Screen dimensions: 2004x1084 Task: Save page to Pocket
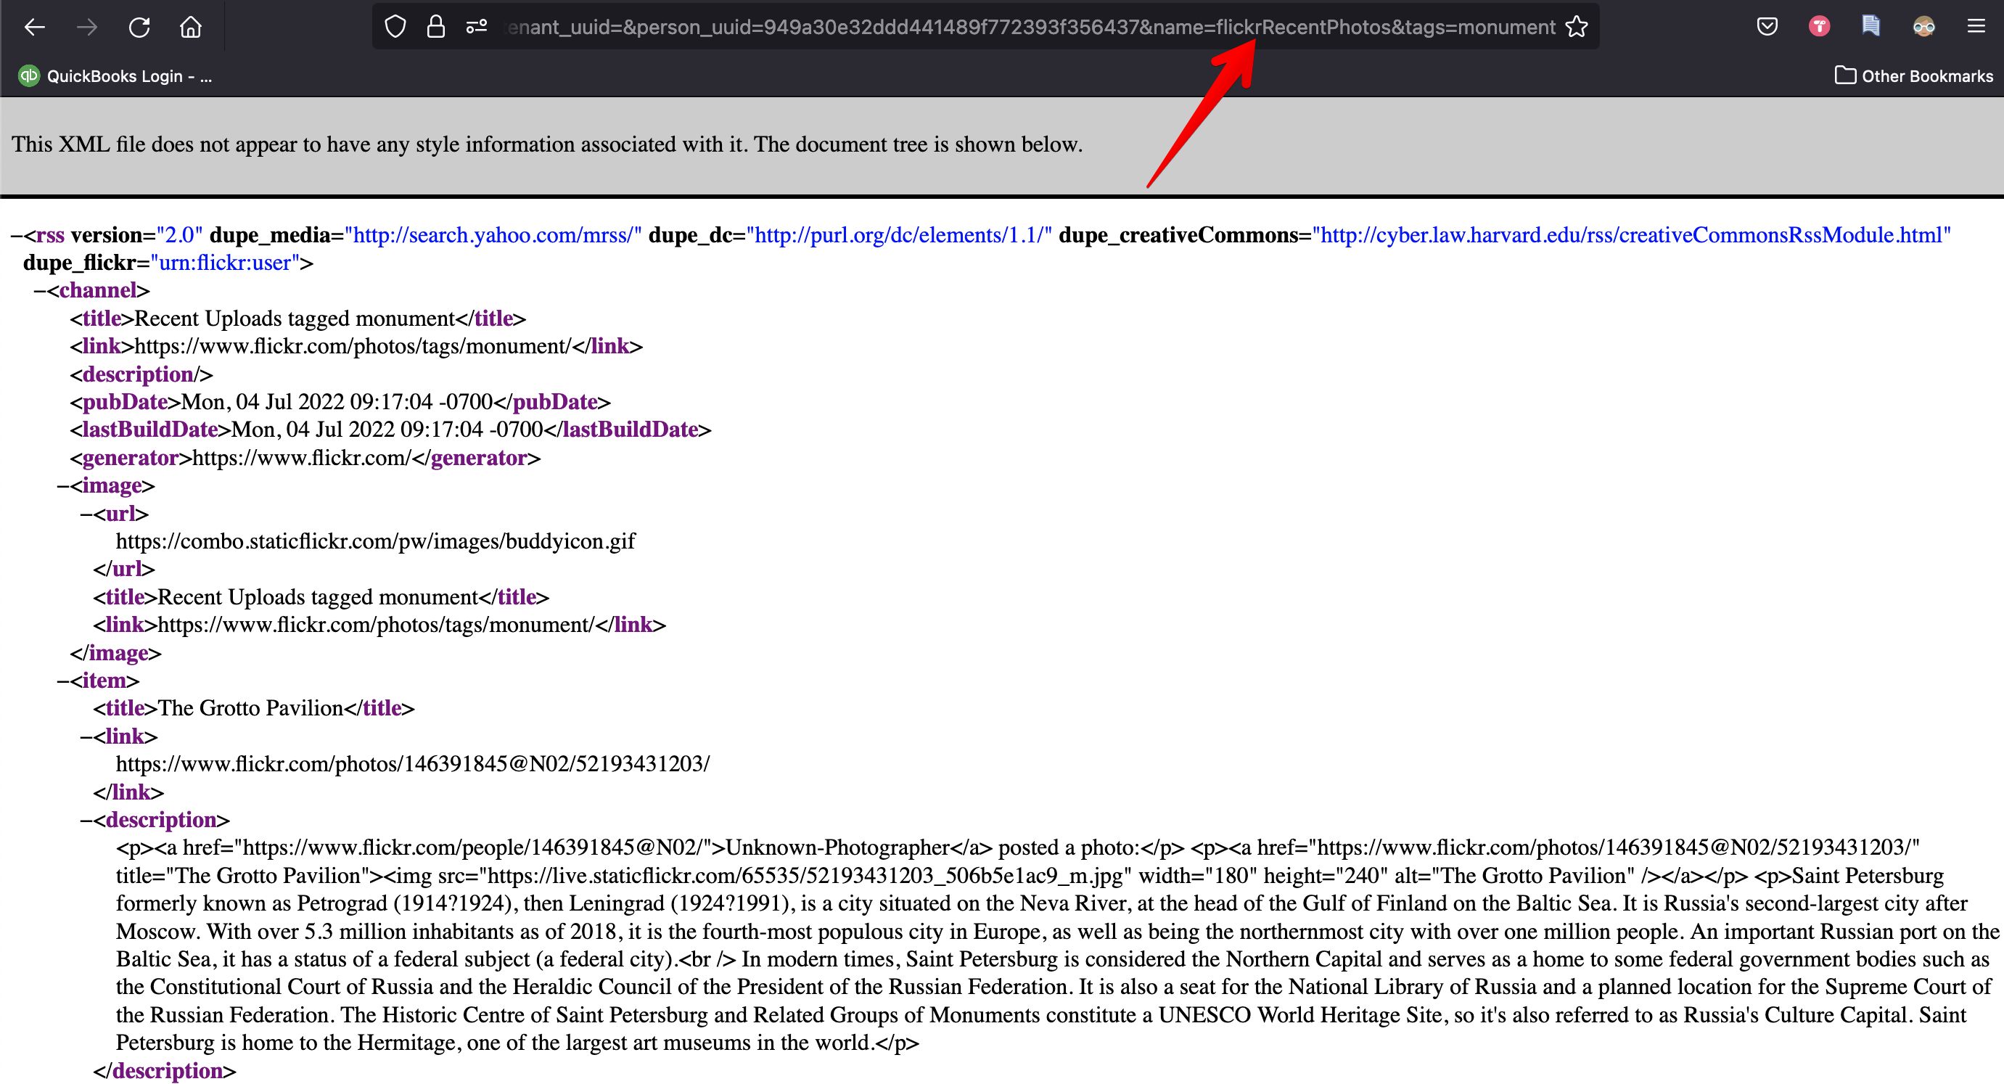click(1767, 28)
